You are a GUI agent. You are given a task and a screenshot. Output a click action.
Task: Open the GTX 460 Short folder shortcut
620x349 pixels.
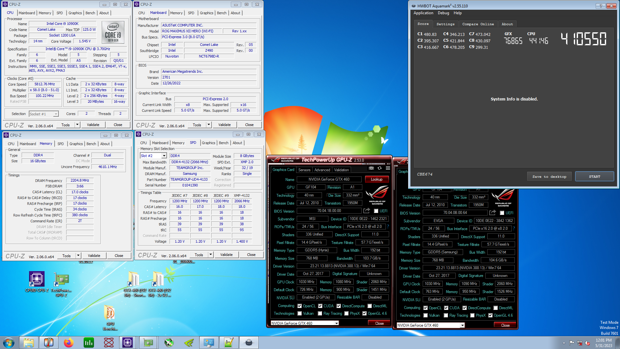tap(135, 284)
